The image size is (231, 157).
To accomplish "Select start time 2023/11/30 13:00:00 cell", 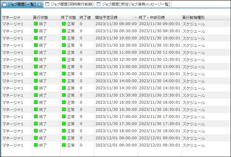I will click(116, 67).
